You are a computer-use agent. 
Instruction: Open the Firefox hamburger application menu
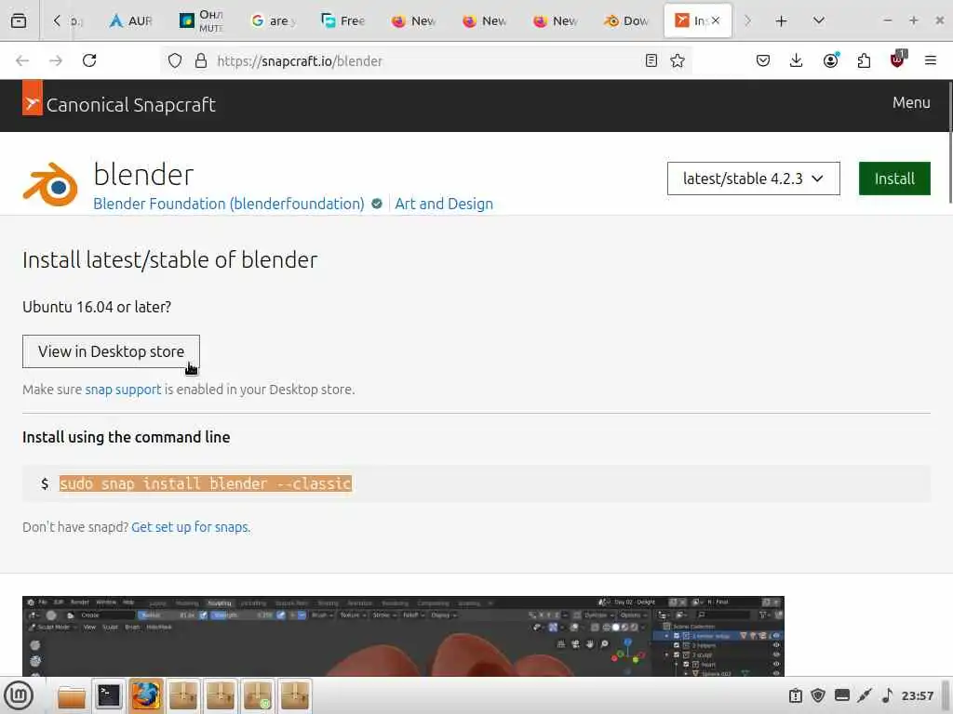point(930,60)
